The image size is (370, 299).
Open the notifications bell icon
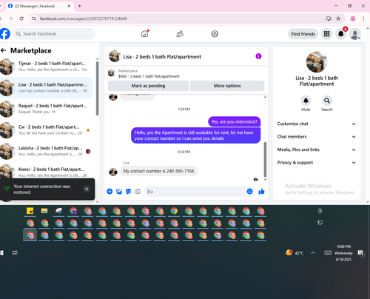click(x=341, y=34)
